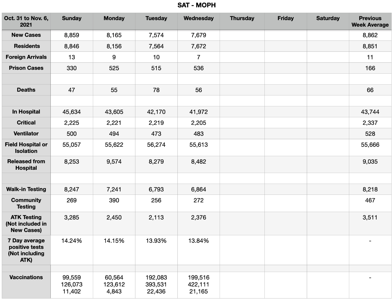Click Monday's Prison Cases cell 525
This screenshot has width=392, height=299.
point(114,68)
